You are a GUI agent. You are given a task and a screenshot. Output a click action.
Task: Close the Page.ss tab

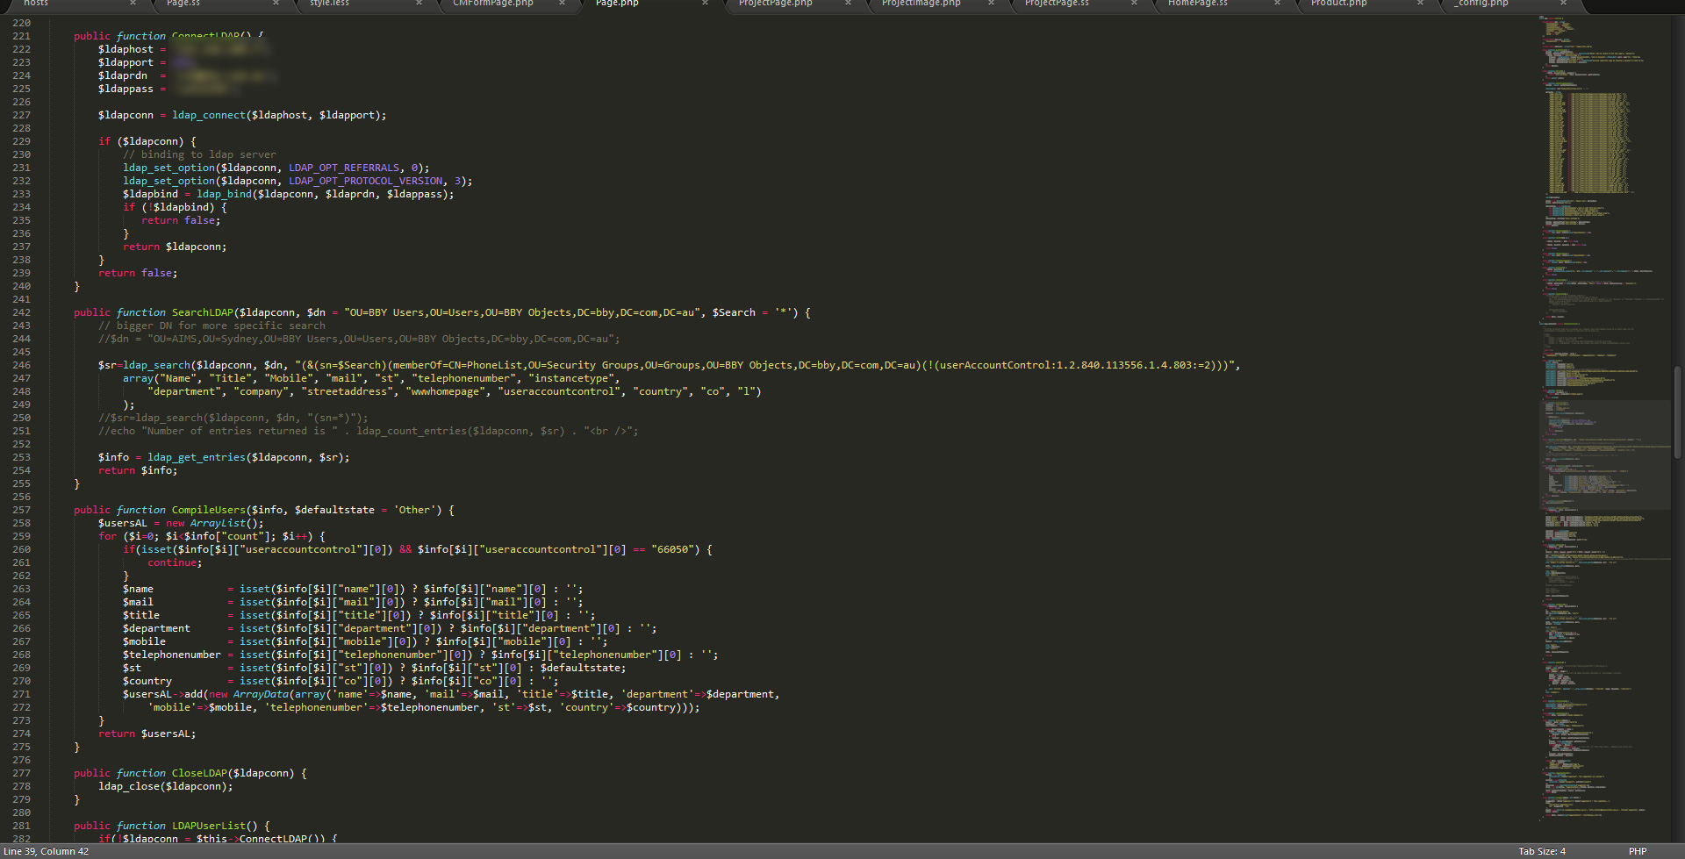pyautogui.click(x=276, y=4)
